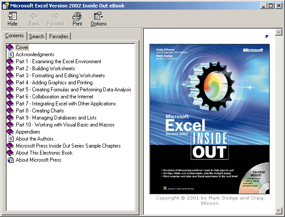Click the scrollbar down arrow in content pane
Viewport: 285px width, 217px height.
click(279, 211)
